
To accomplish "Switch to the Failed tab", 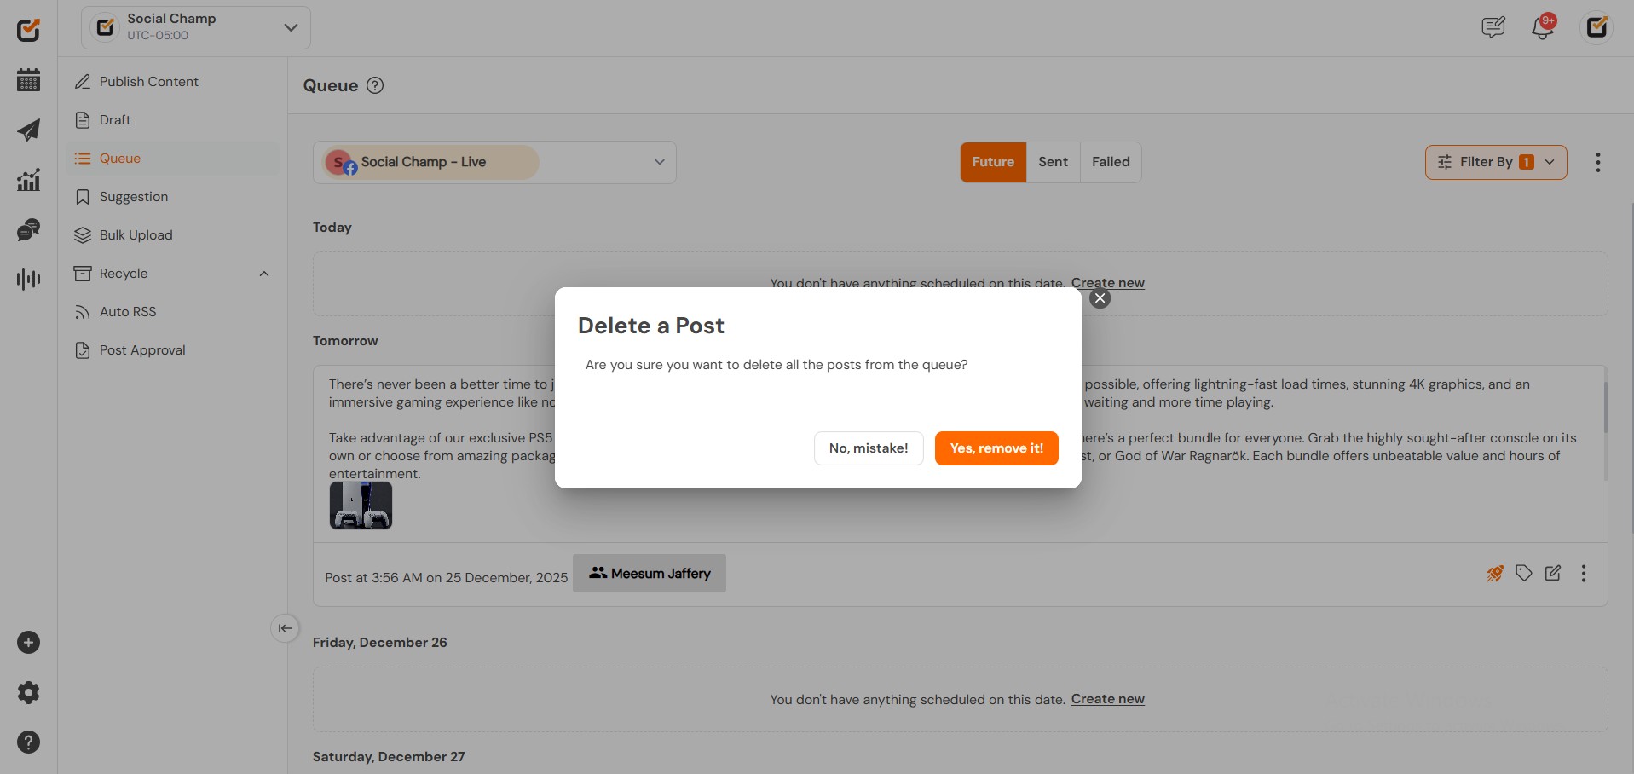I will tap(1110, 162).
